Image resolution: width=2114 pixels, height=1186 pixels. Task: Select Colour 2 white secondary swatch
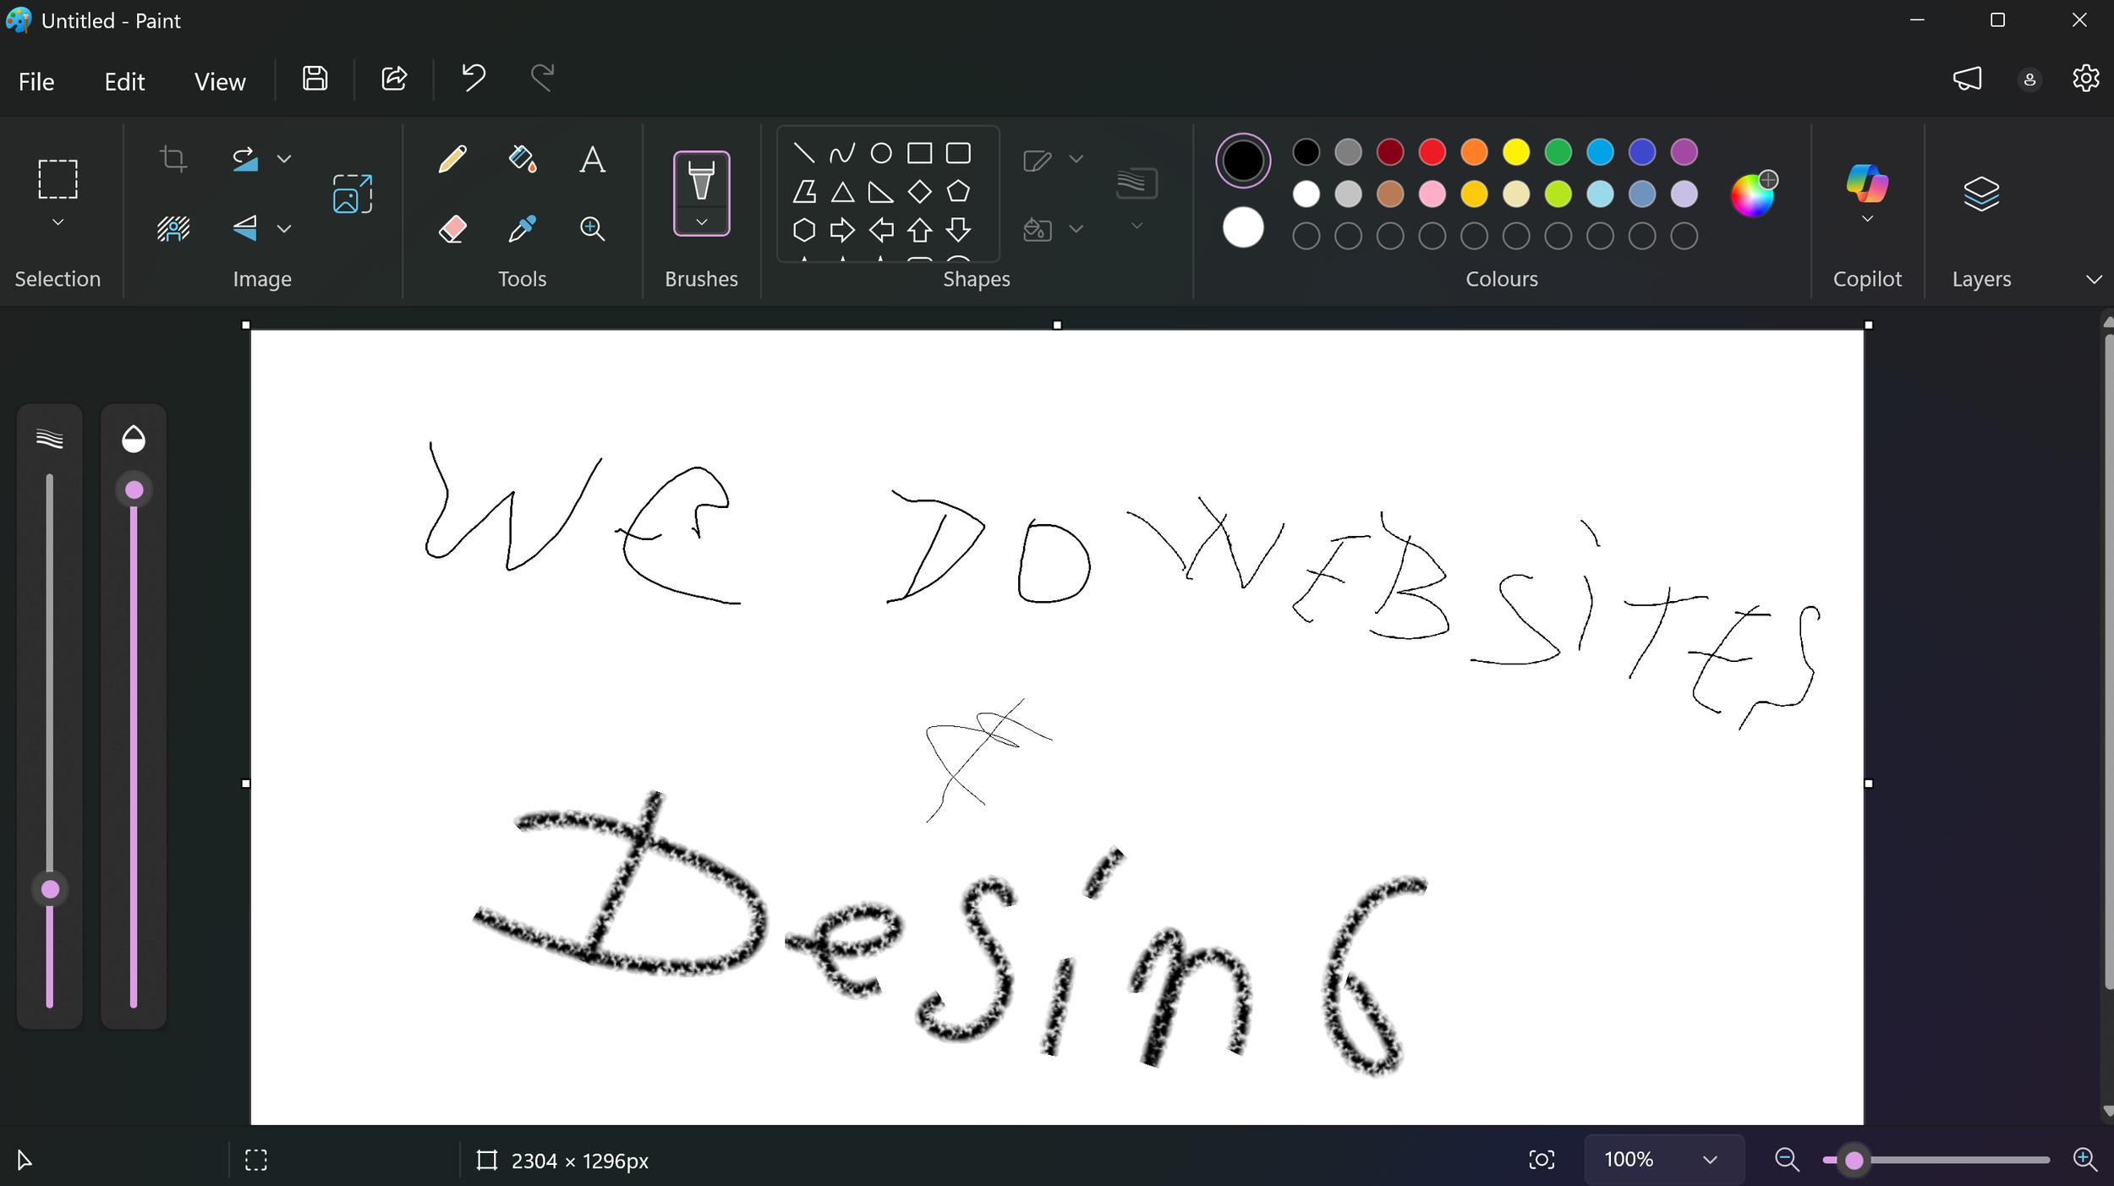point(1242,227)
